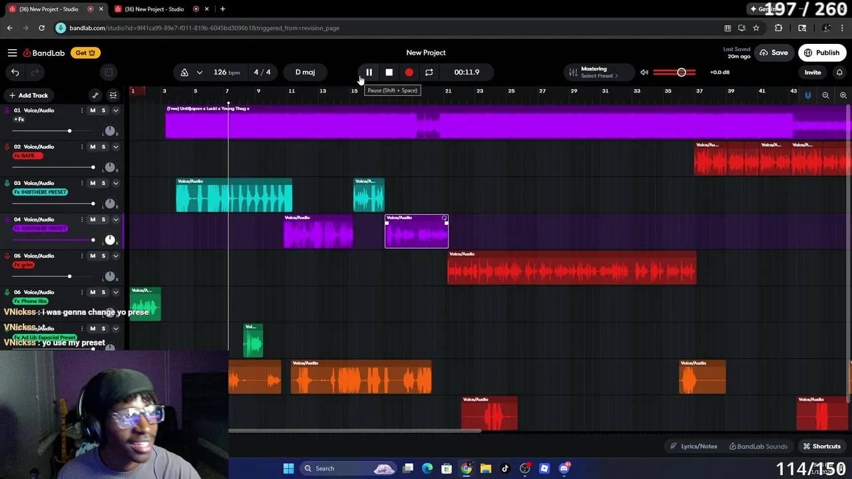The width and height of the screenshot is (852, 479).
Task: Solo track 04 Voice/Audio
Action: coord(103,220)
